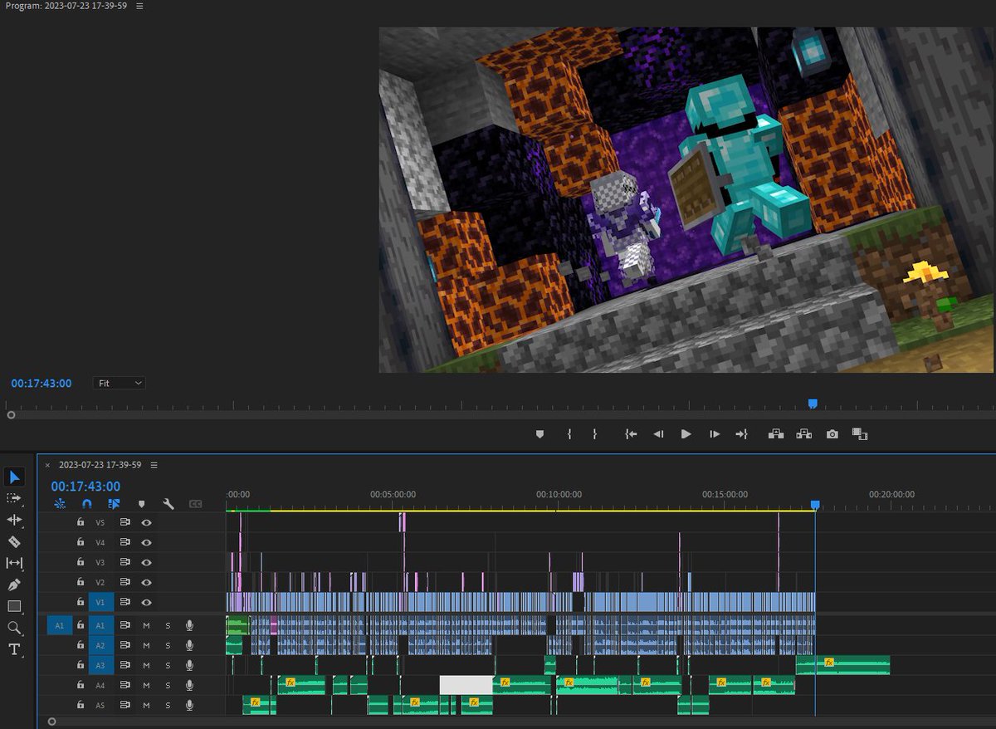Click Add Marker in Program monitor
This screenshot has width=996, height=729.
click(x=539, y=433)
